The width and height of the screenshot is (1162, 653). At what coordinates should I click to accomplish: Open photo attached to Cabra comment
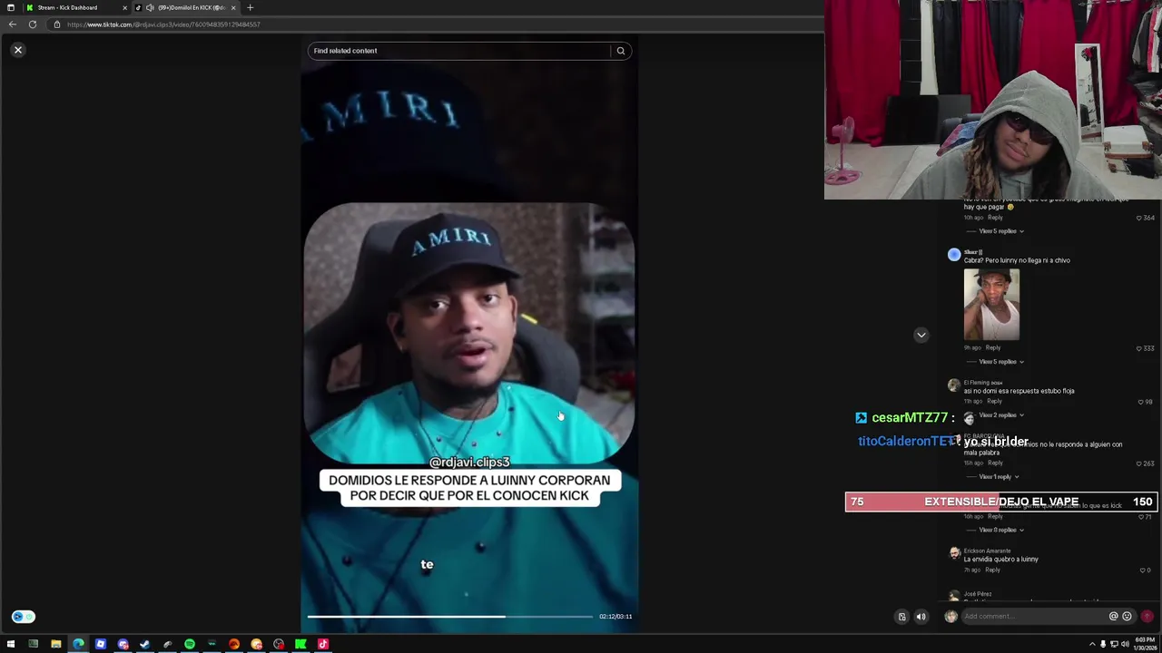click(x=991, y=305)
